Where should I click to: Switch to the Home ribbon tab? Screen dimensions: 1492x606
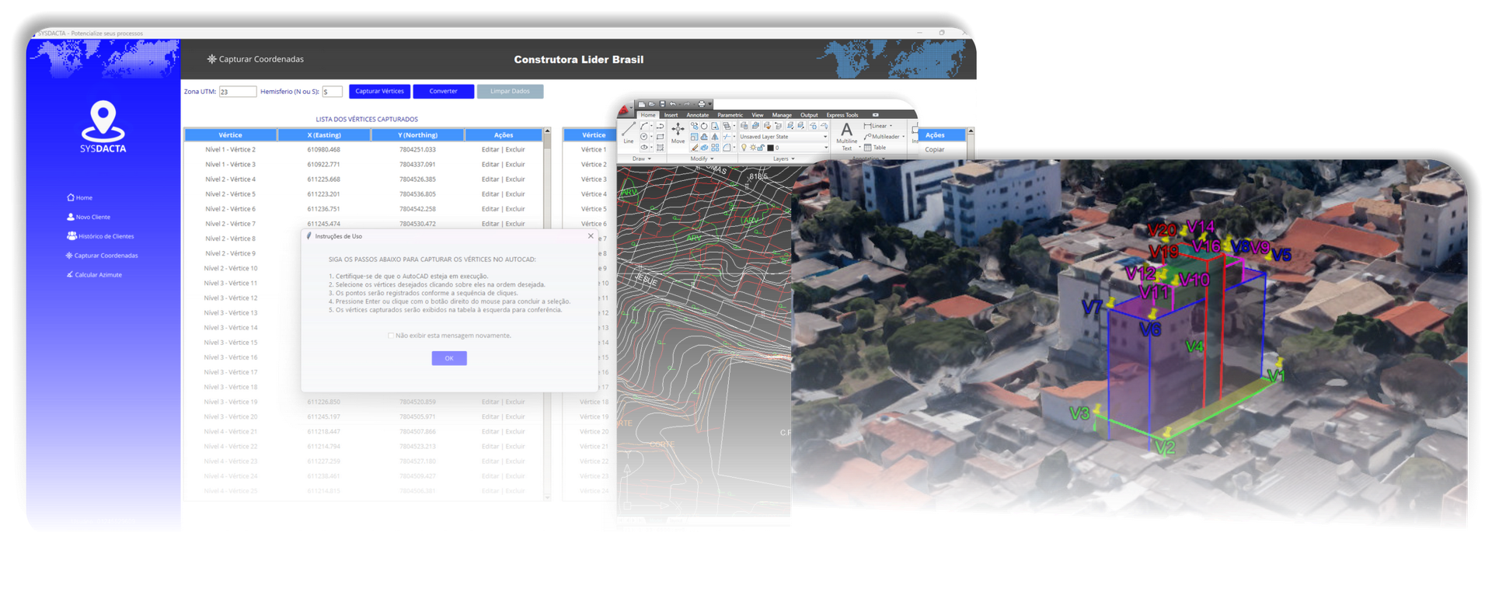648,115
